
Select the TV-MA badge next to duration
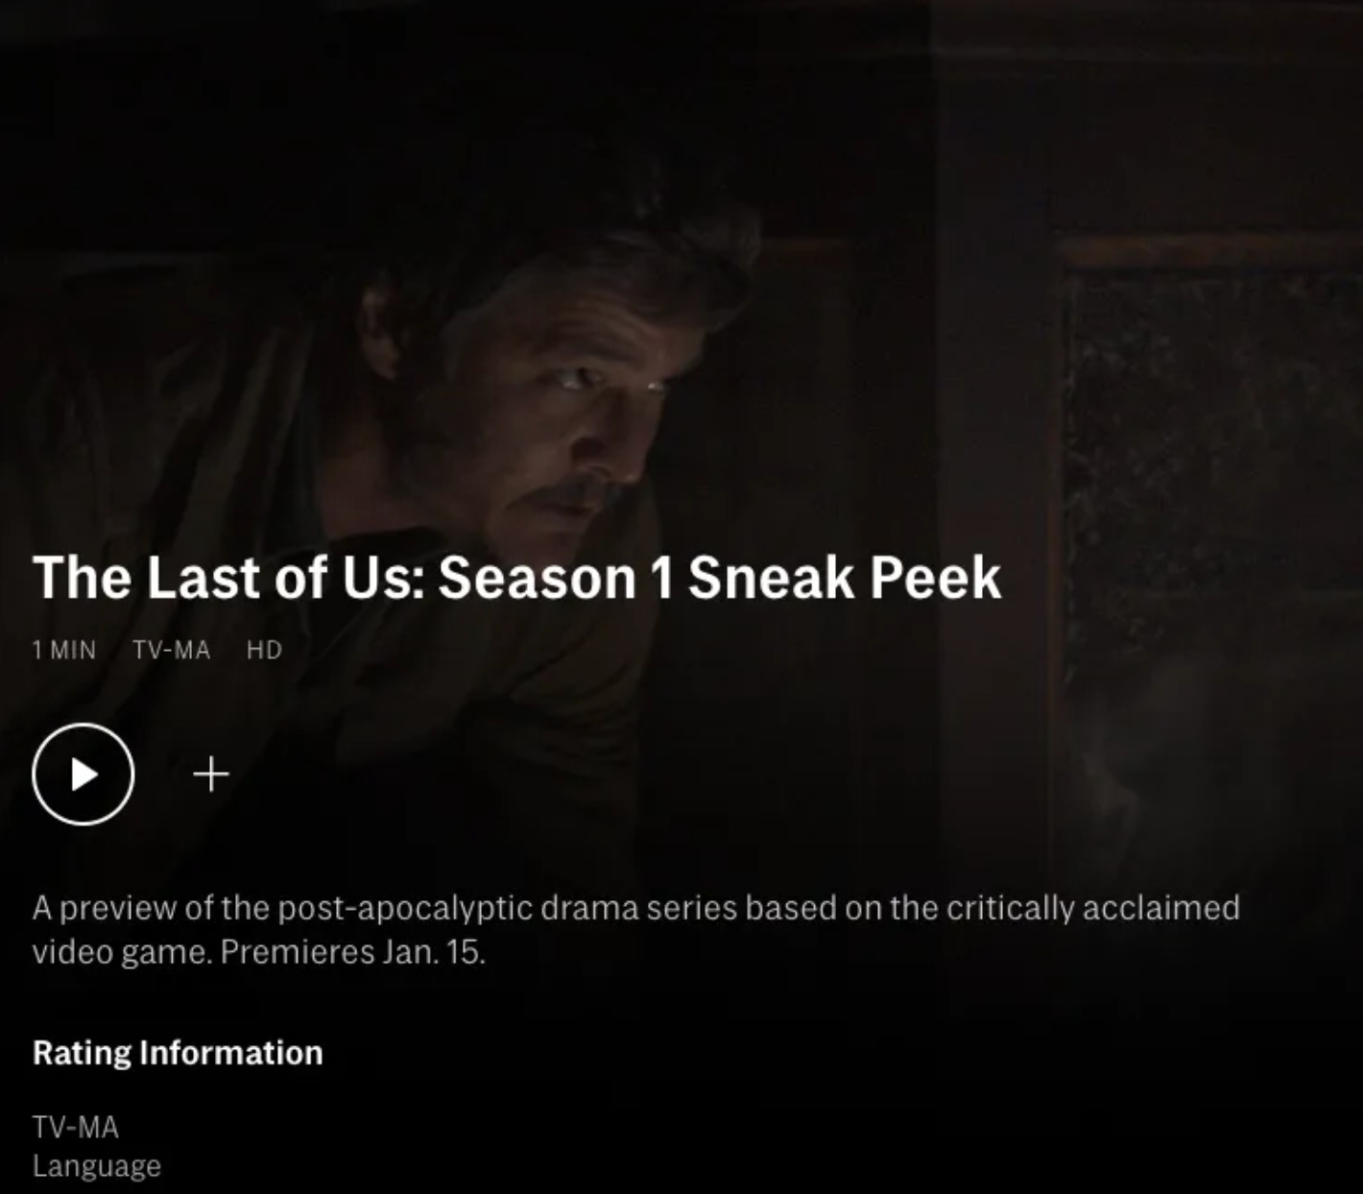click(x=171, y=650)
